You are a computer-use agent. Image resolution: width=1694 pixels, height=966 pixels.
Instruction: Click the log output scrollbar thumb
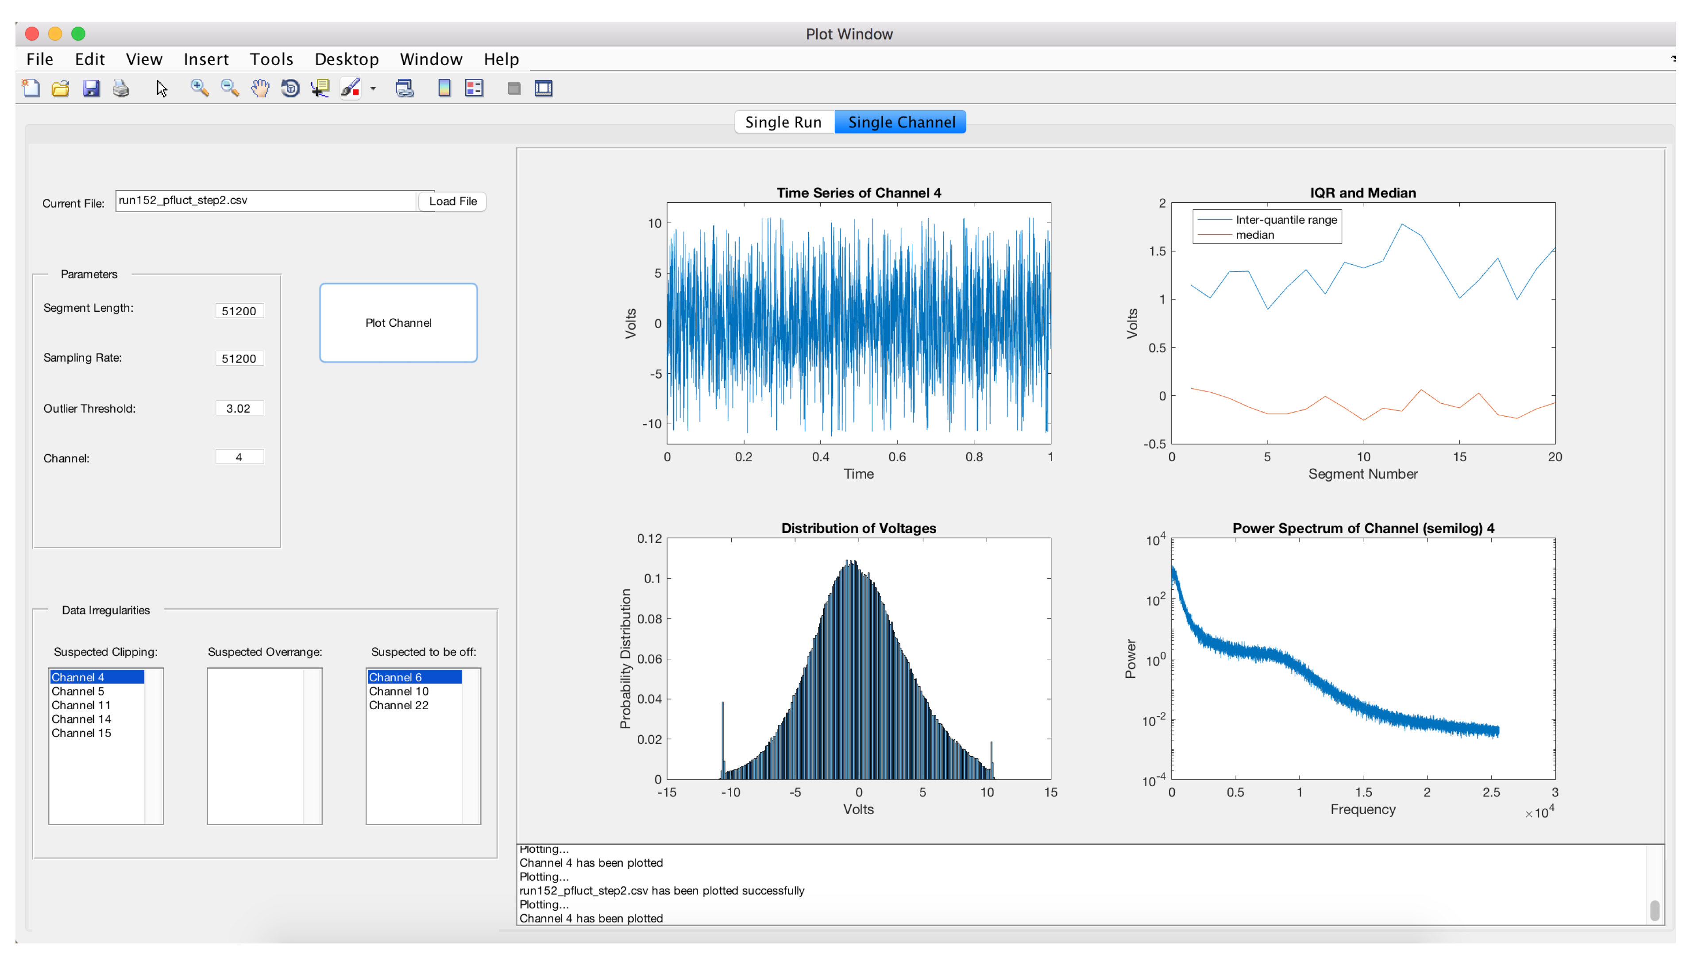[1654, 910]
